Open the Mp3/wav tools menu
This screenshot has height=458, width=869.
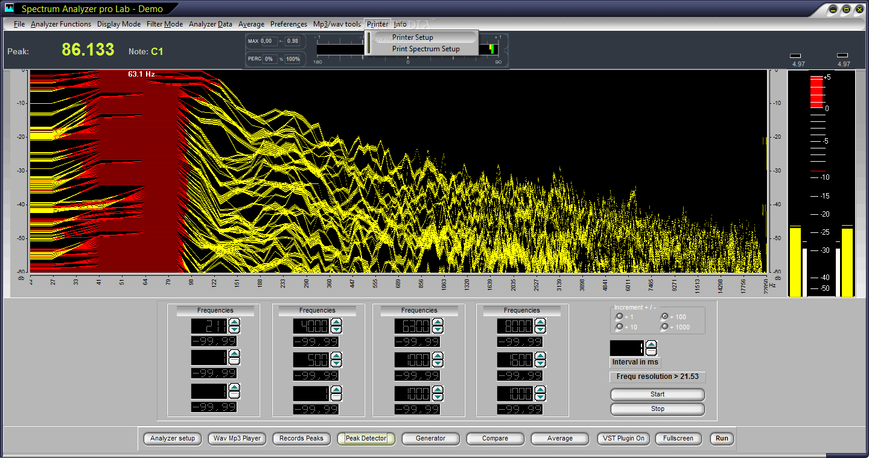[337, 24]
